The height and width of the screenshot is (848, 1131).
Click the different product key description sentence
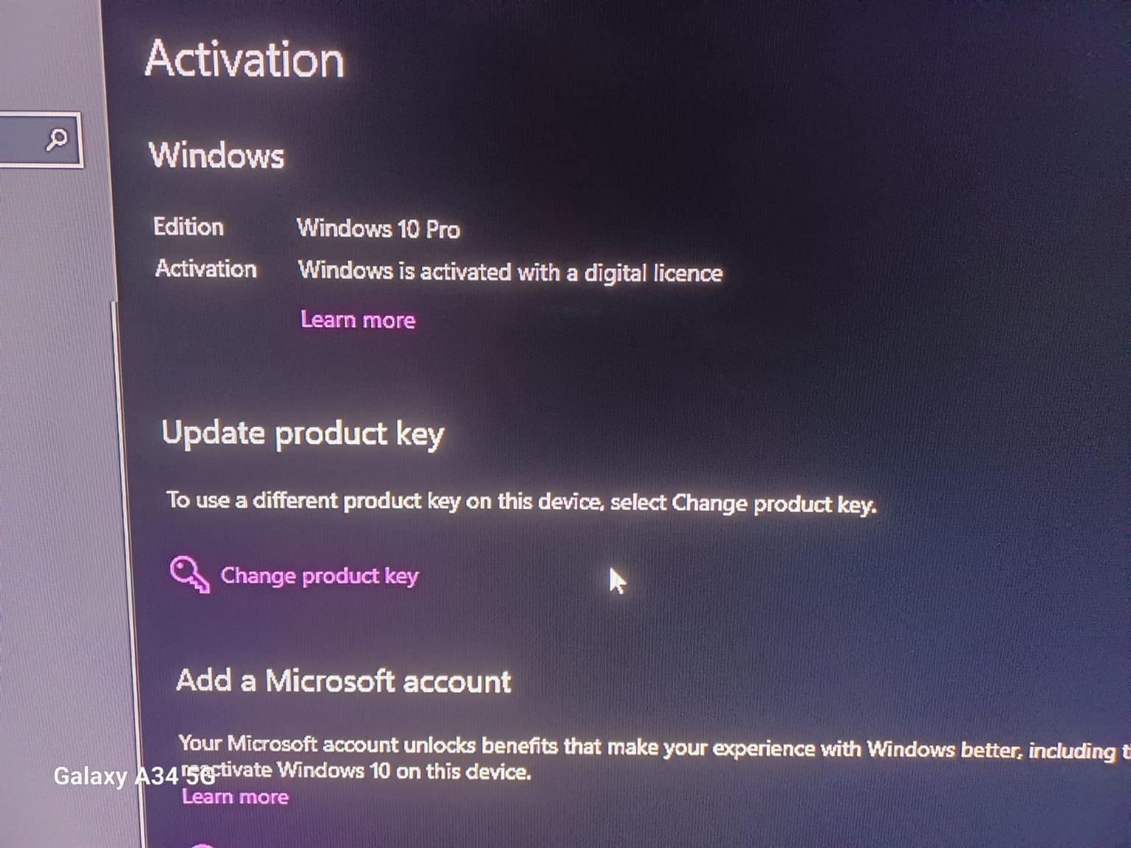click(521, 503)
